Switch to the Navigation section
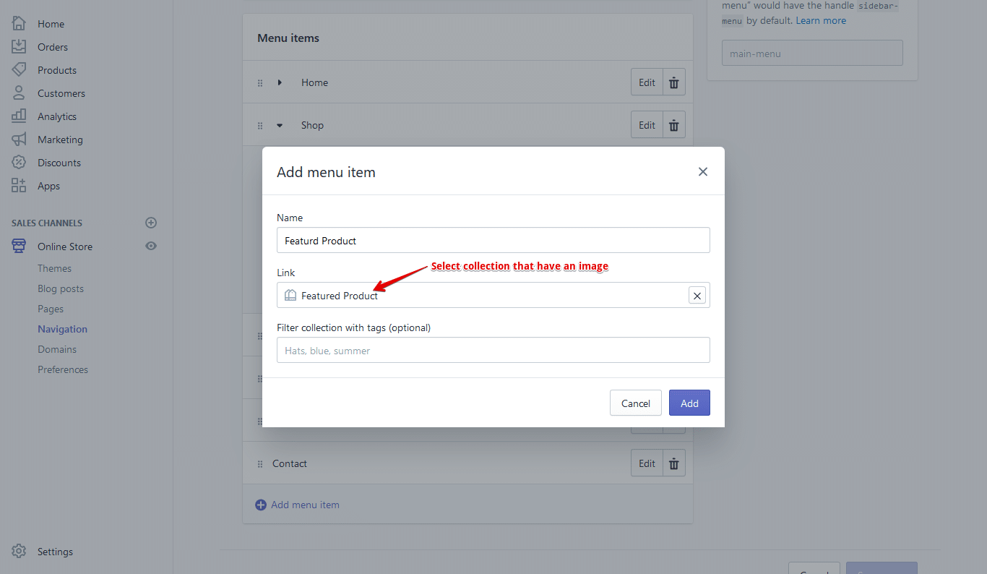The width and height of the screenshot is (987, 574). [x=62, y=328]
